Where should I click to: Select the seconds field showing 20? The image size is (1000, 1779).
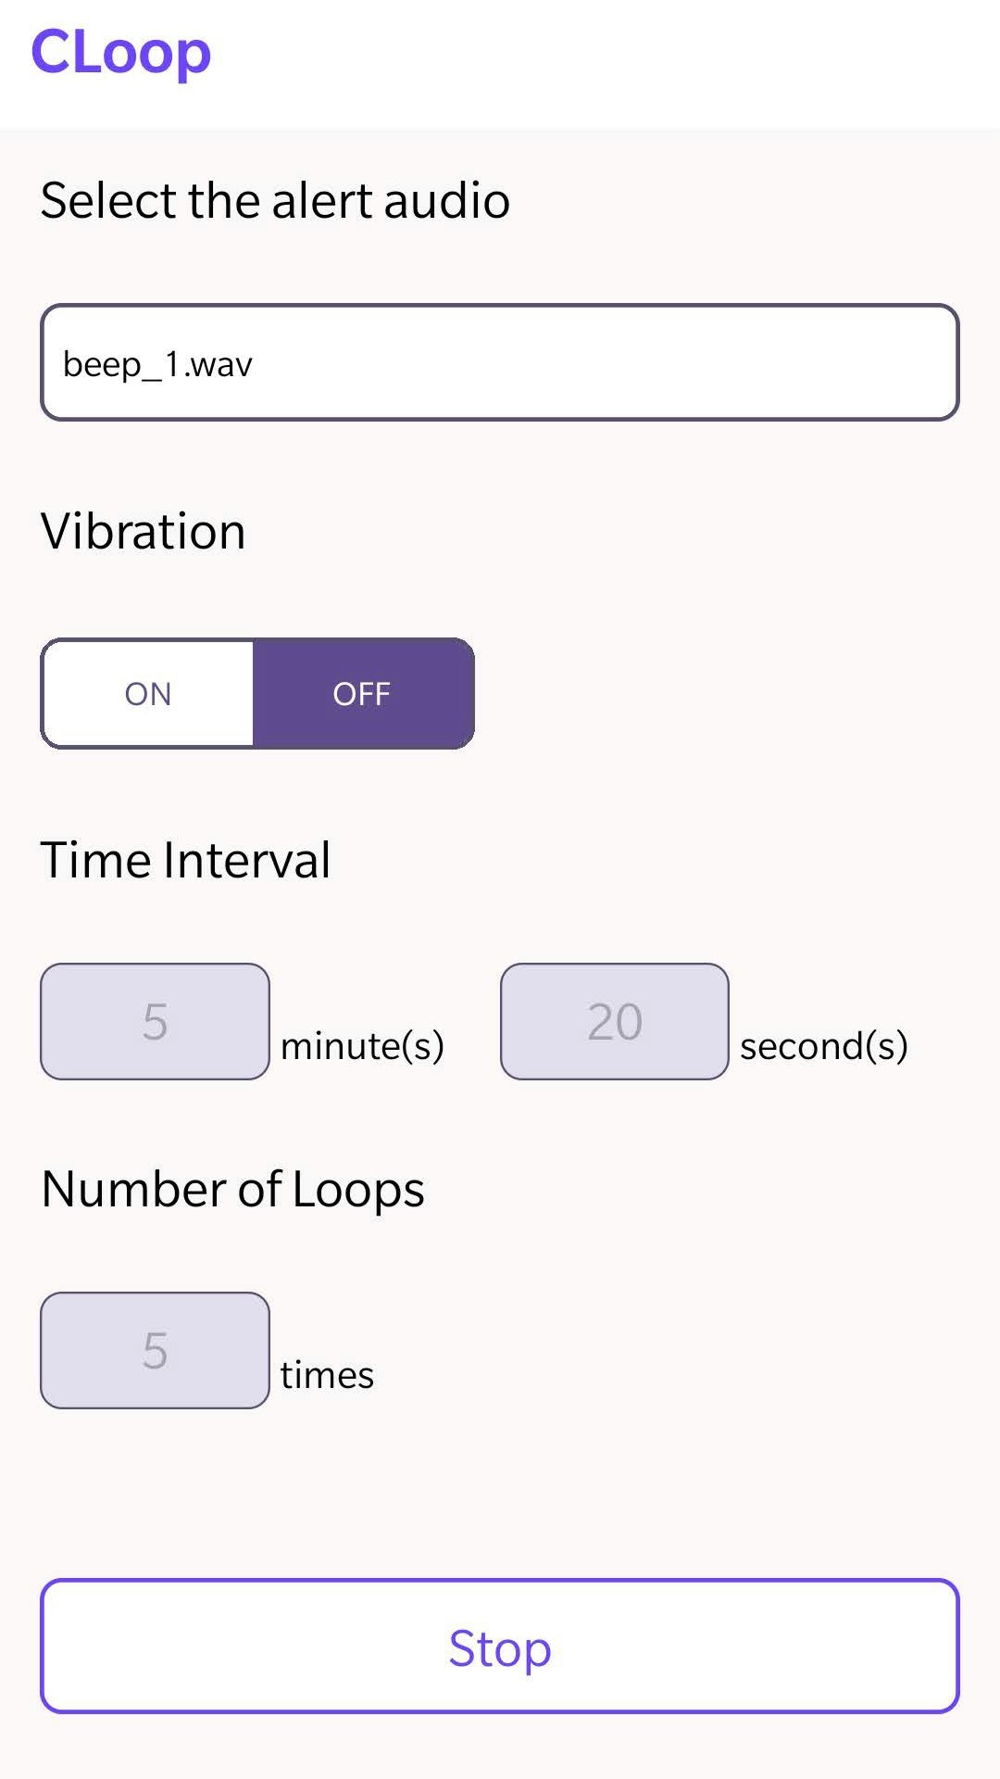(x=614, y=1021)
